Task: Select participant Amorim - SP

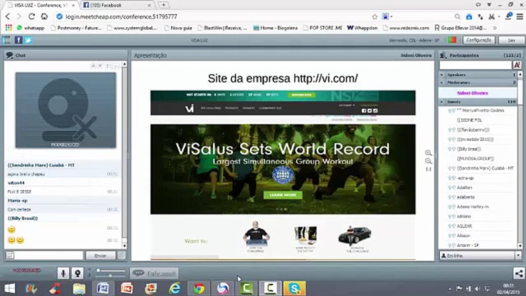Action: pyautogui.click(x=468, y=245)
